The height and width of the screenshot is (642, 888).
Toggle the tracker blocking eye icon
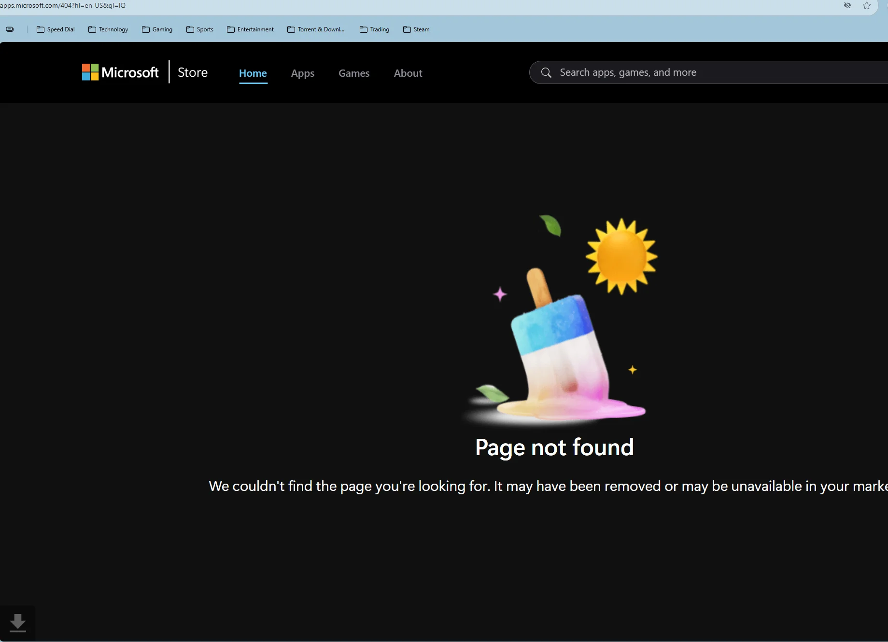pos(847,5)
